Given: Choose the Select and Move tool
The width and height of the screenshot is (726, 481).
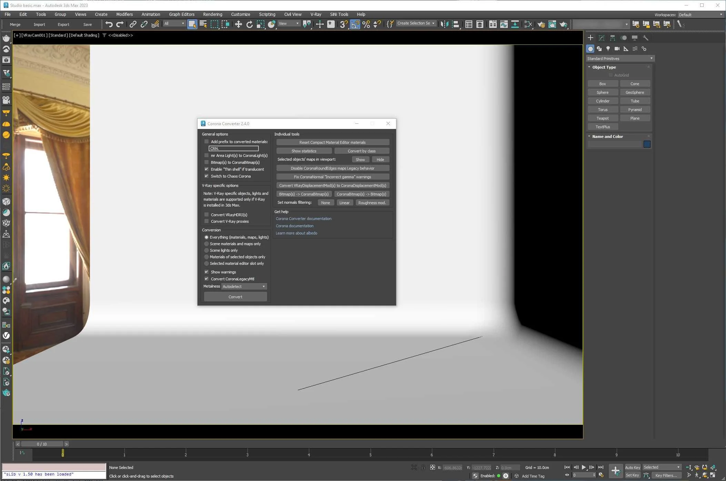Looking at the screenshot, I should pyautogui.click(x=238, y=24).
